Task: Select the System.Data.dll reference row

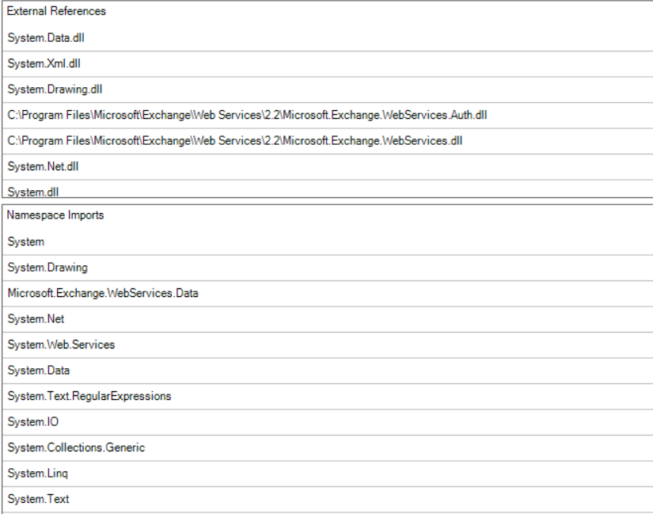Action: coord(328,38)
